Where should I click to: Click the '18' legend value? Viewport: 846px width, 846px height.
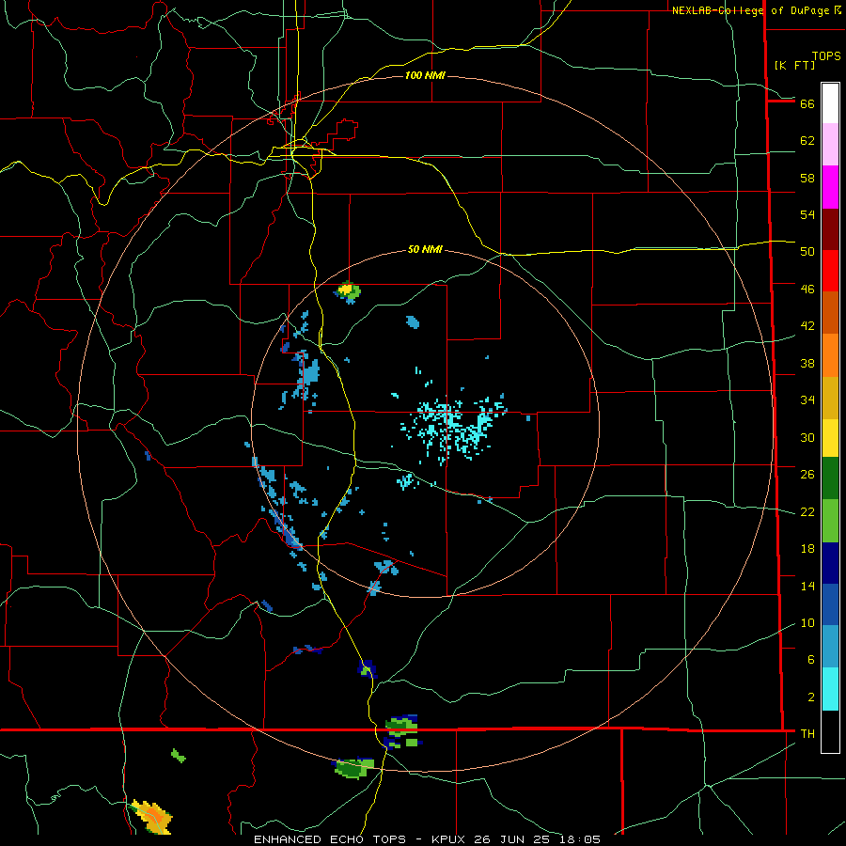coord(807,549)
